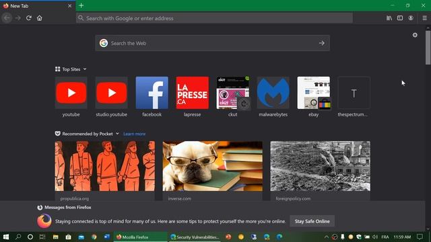
Task: Focus the Search the Web box
Action: pos(212,43)
